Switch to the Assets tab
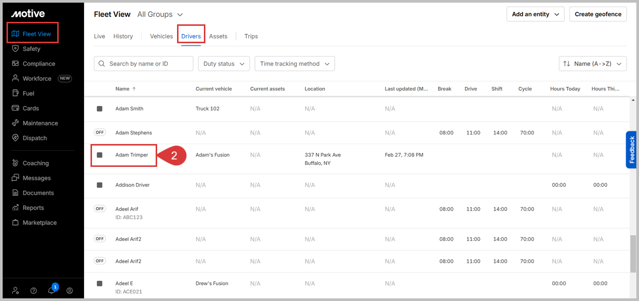The image size is (639, 301). pyautogui.click(x=218, y=36)
